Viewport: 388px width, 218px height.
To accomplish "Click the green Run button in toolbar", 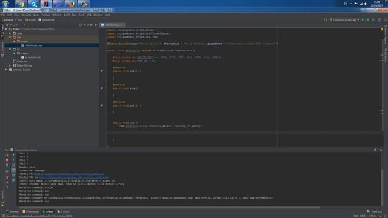I will [x=363, y=20].
